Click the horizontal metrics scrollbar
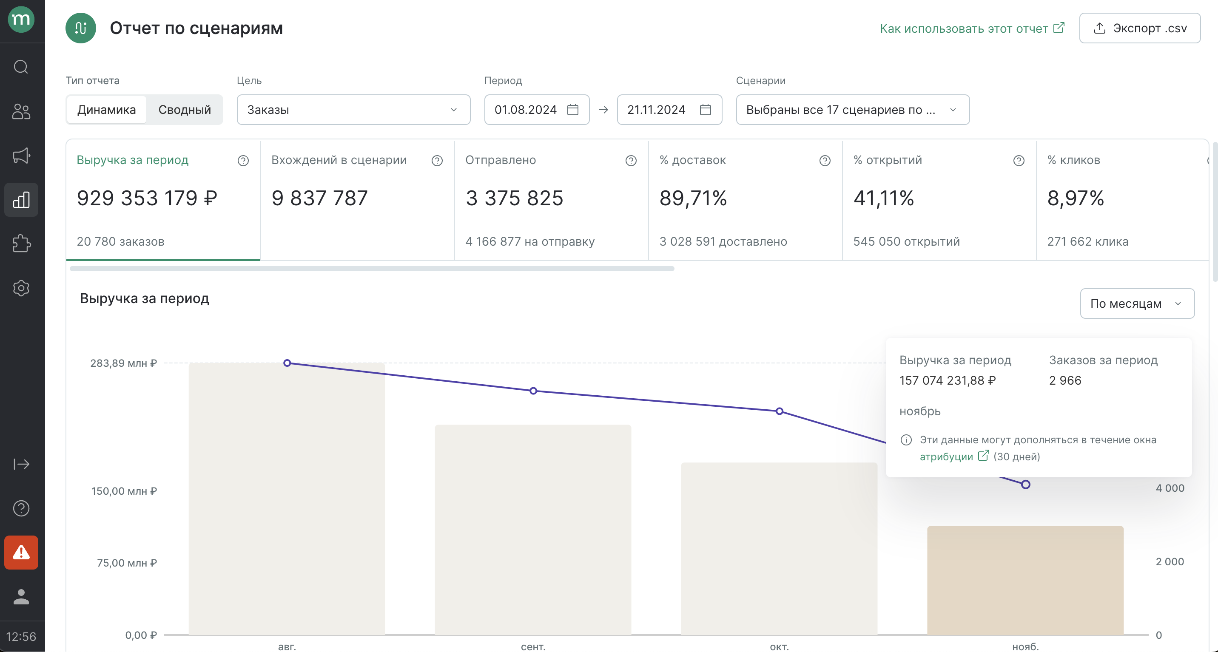The height and width of the screenshot is (652, 1218). point(372,269)
